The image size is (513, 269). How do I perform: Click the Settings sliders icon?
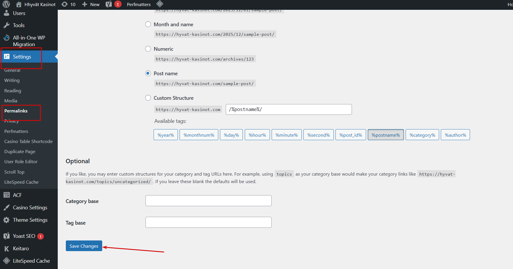click(x=7, y=57)
